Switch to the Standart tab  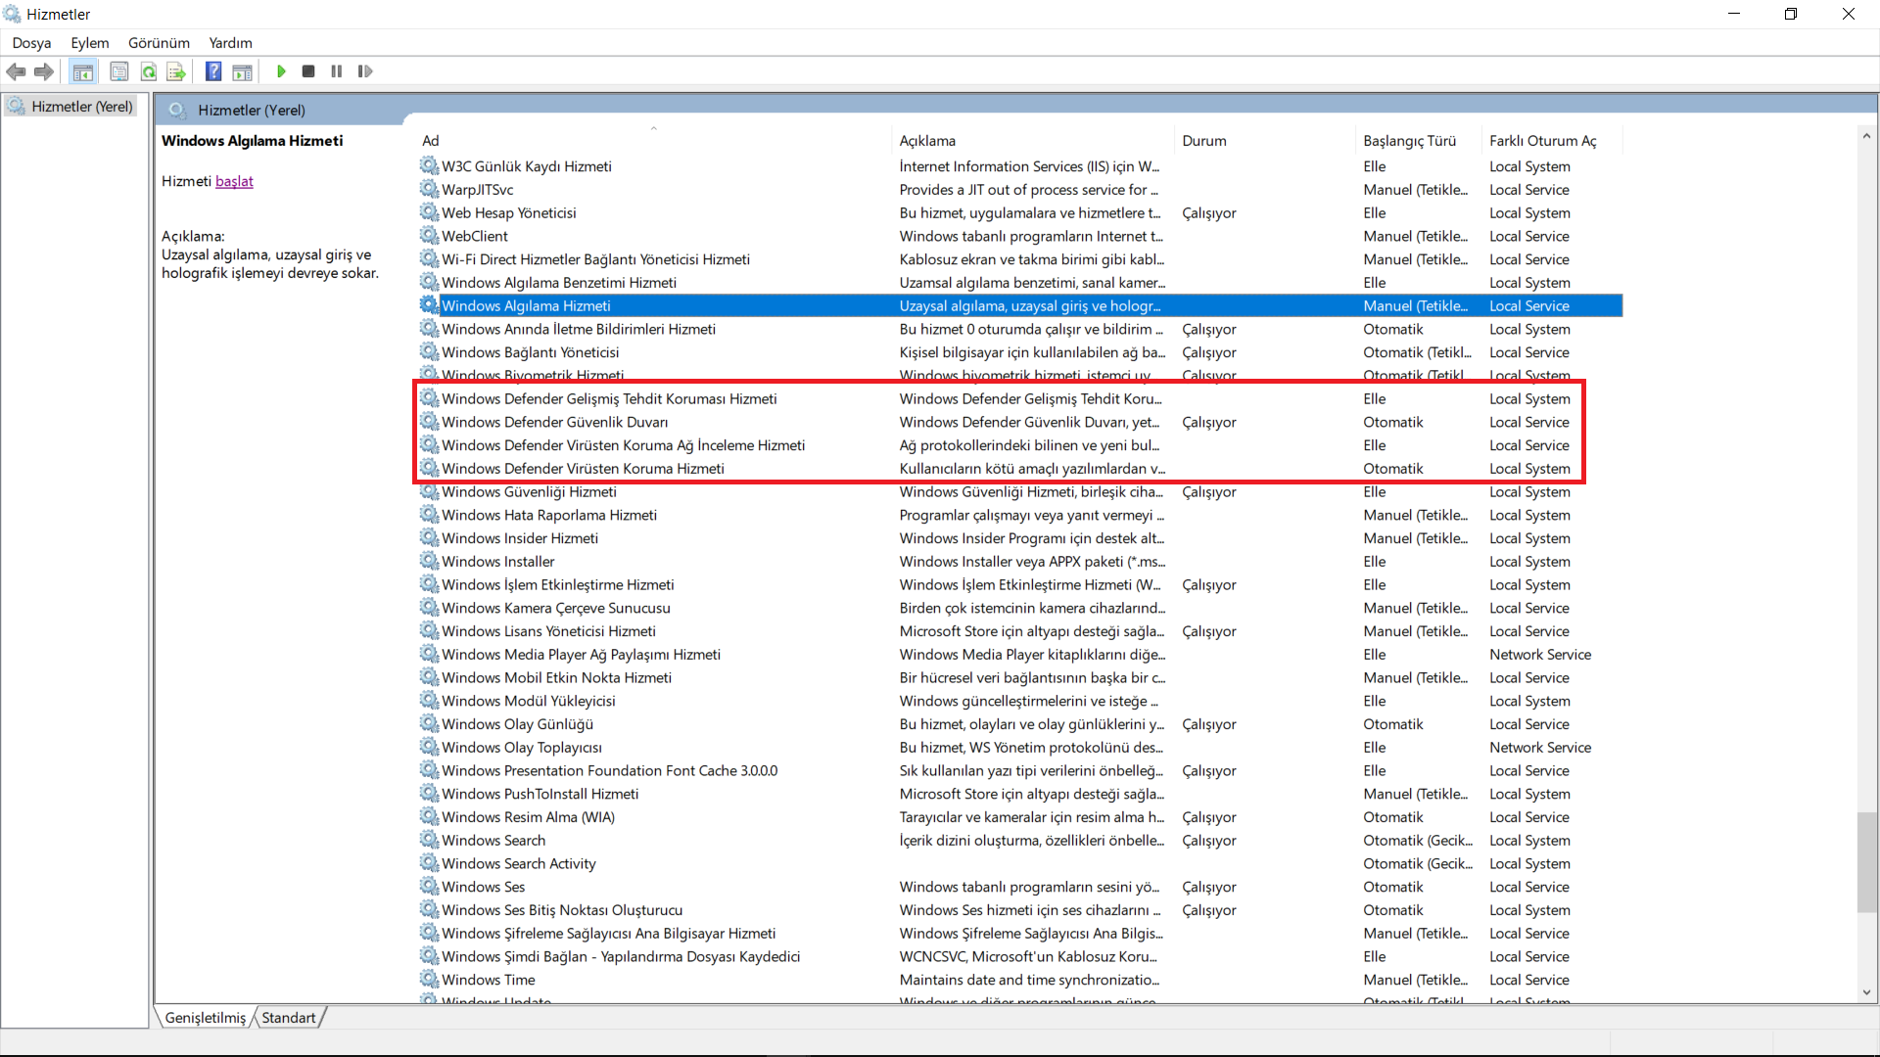point(289,1018)
